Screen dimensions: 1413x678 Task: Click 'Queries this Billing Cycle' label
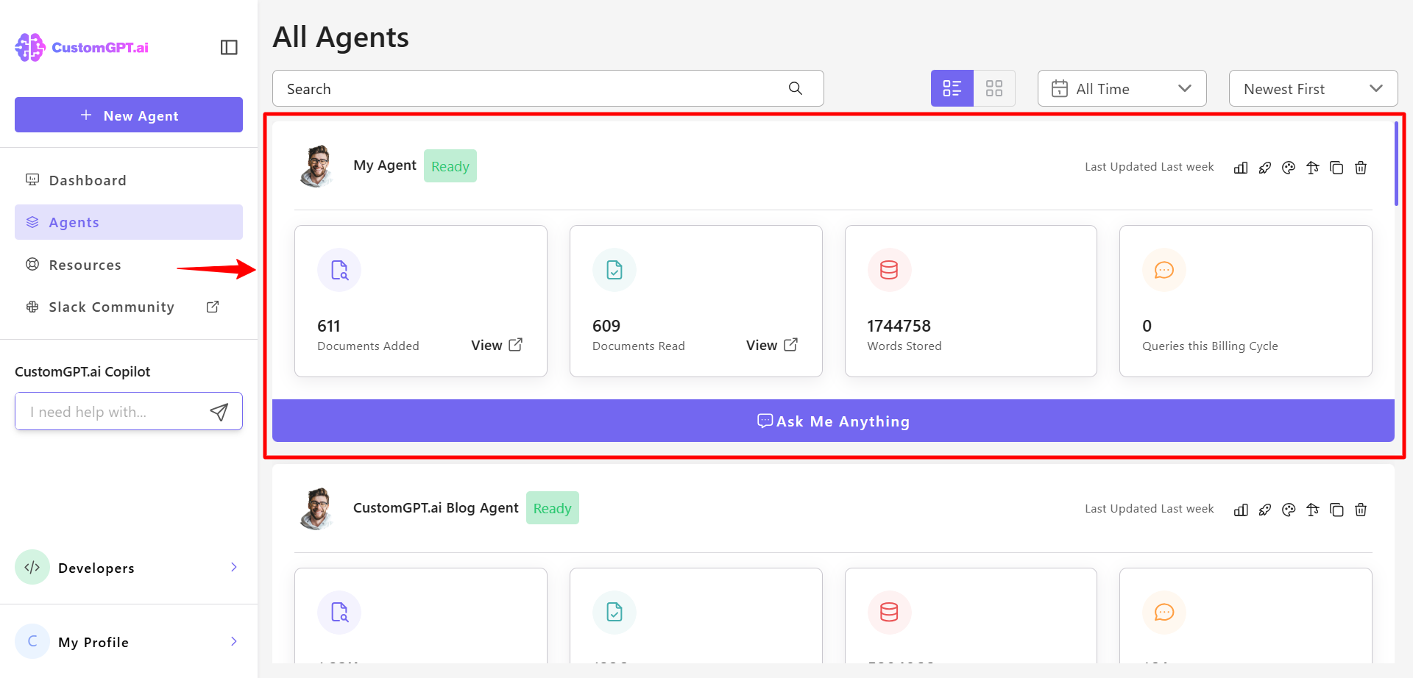tap(1210, 346)
